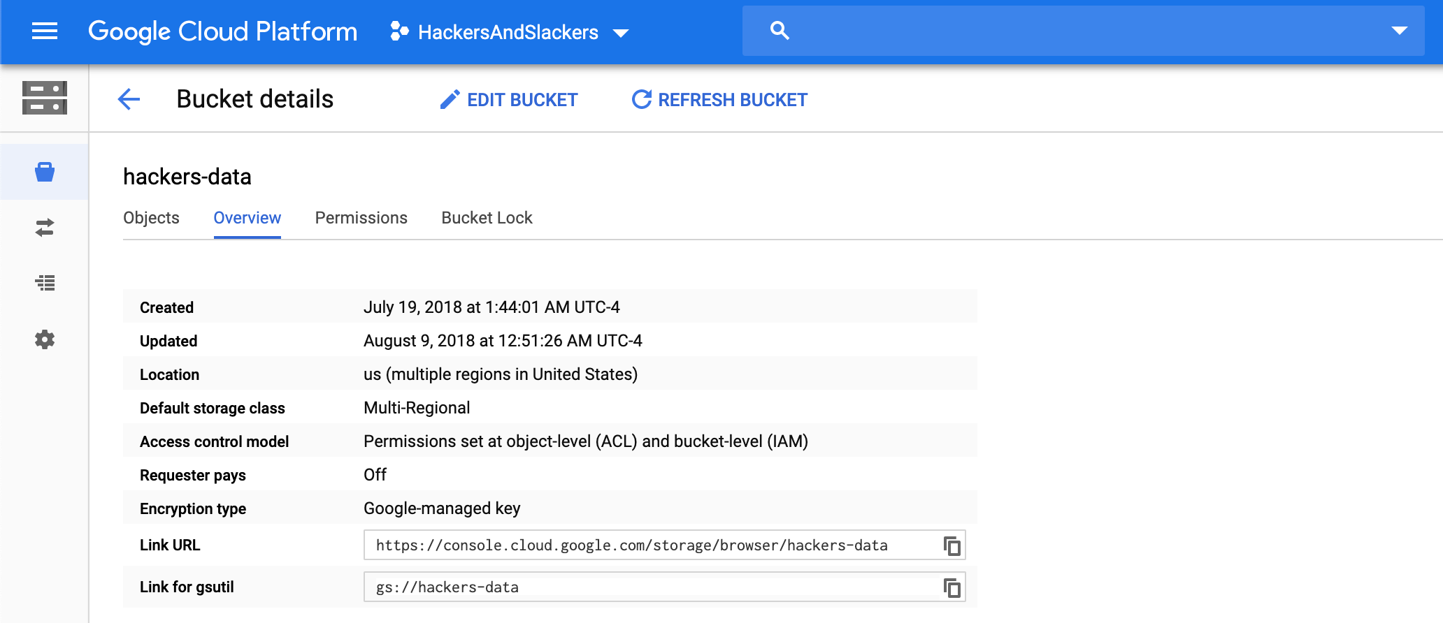1443x623 pixels.
Task: Click the Location value us multiple regions
Action: tap(501, 374)
